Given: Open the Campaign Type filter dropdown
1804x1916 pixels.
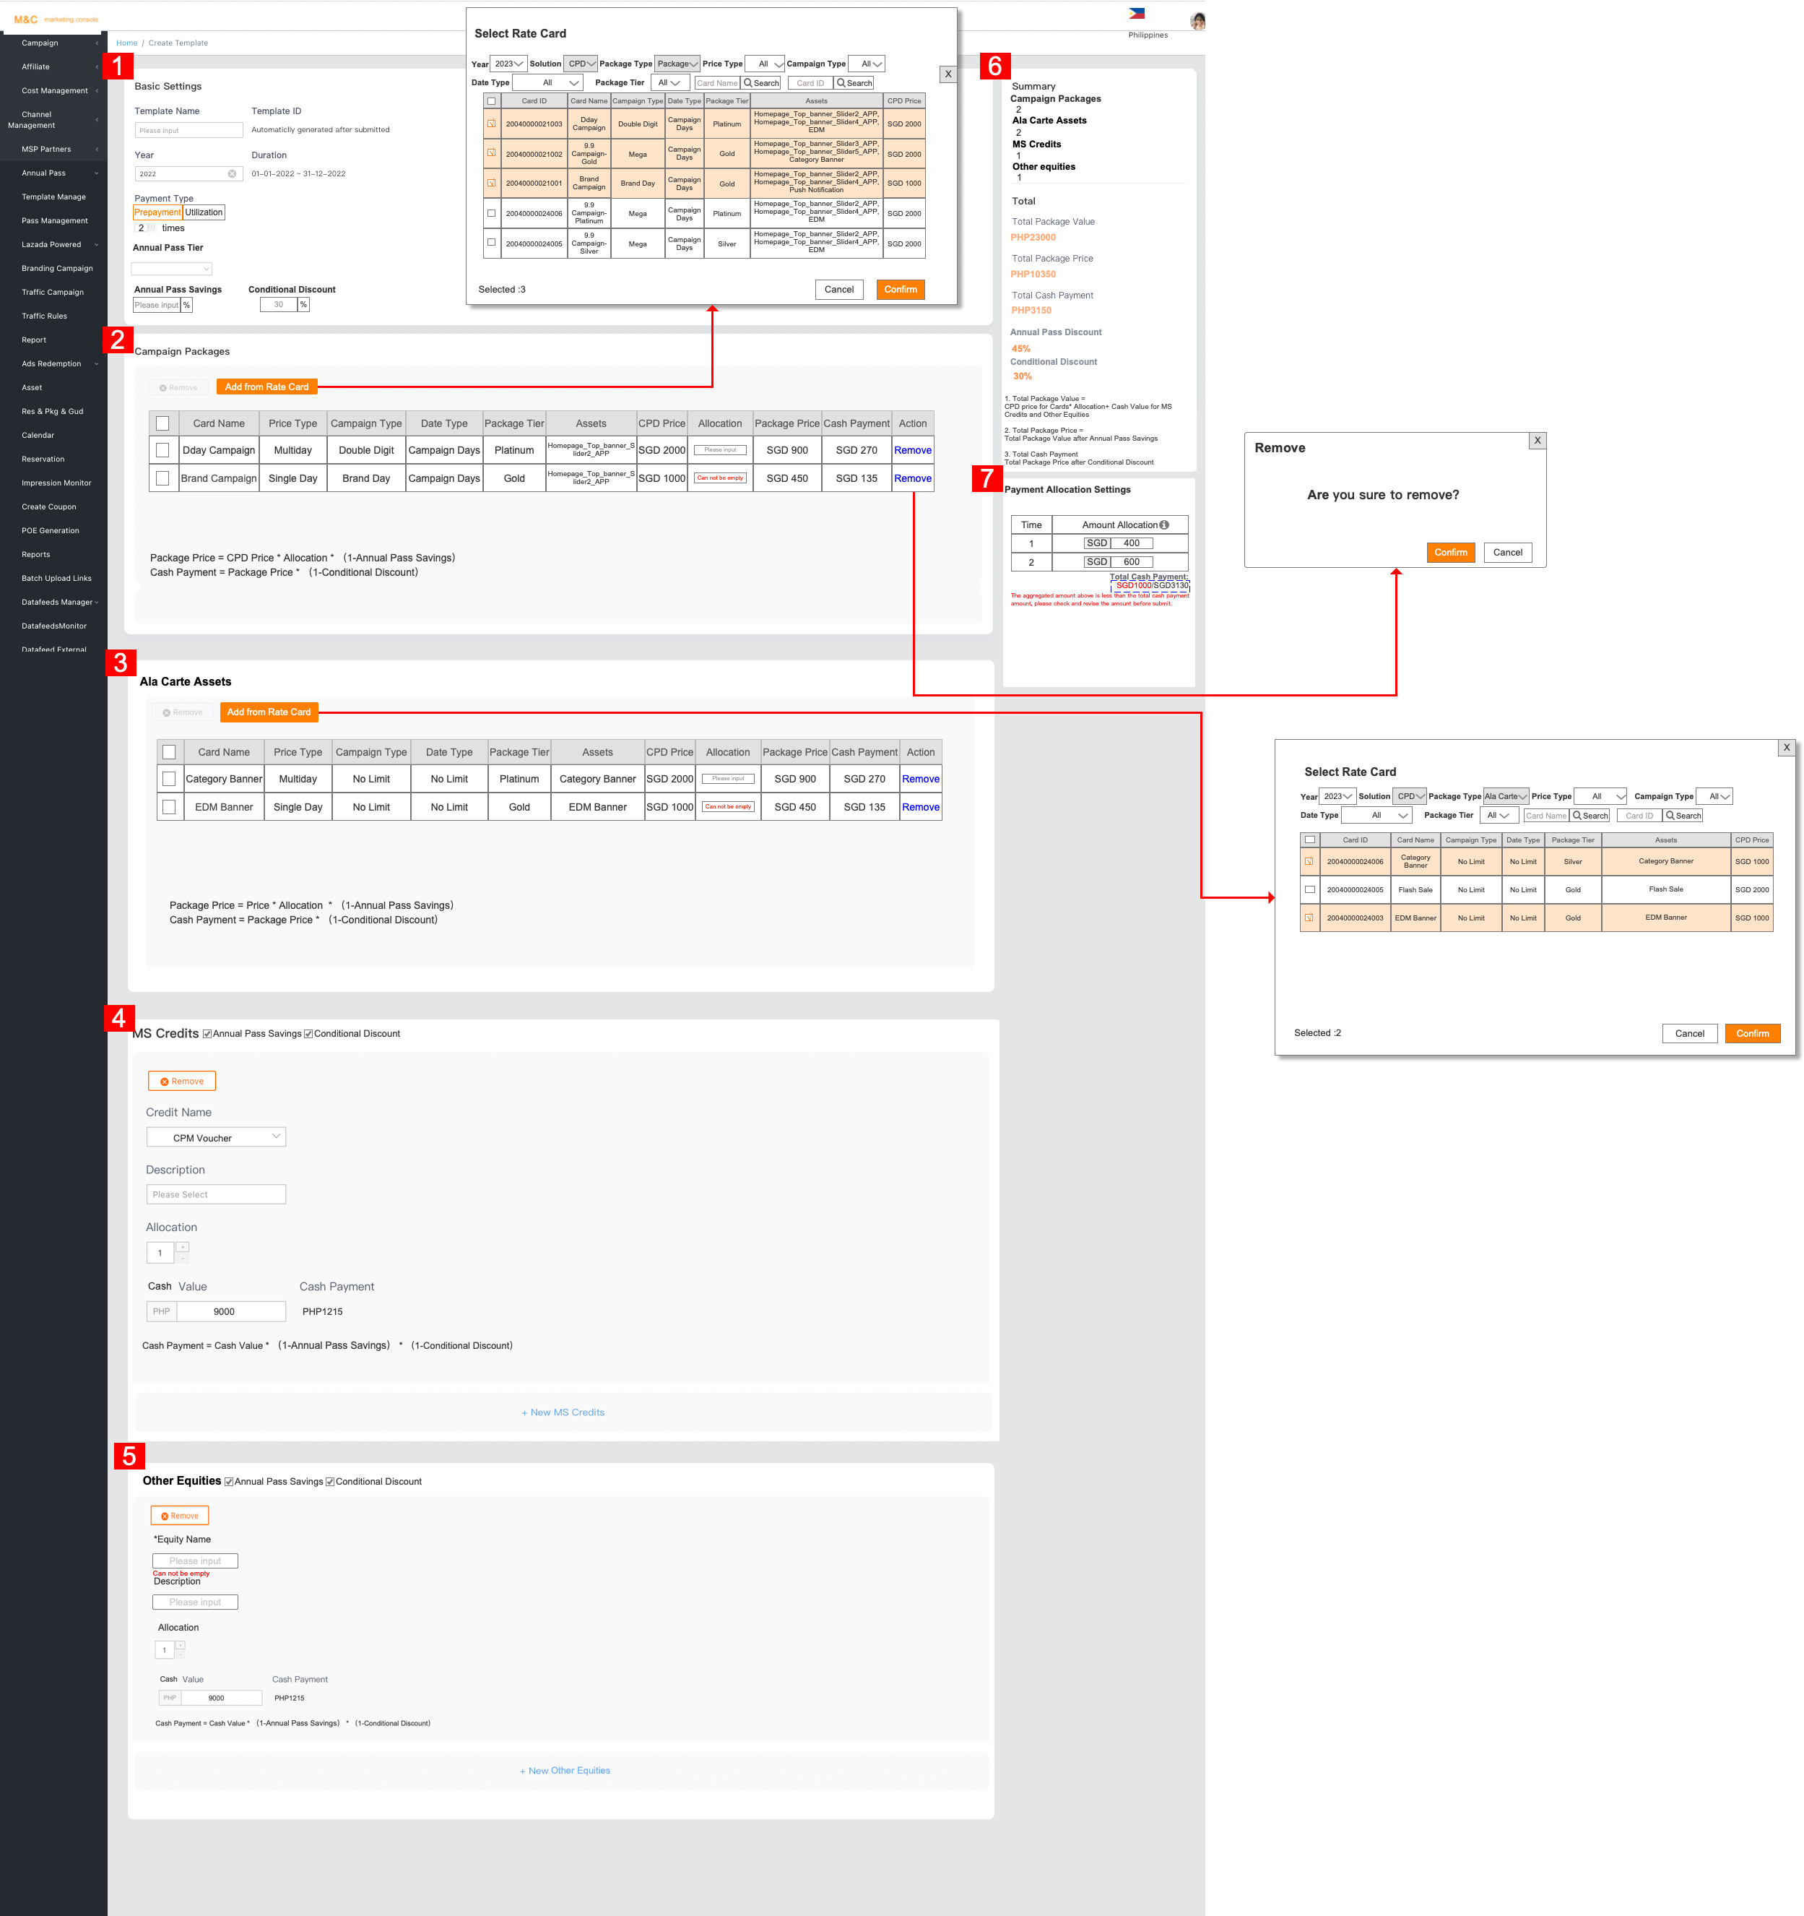Looking at the screenshot, I should pyautogui.click(x=867, y=64).
